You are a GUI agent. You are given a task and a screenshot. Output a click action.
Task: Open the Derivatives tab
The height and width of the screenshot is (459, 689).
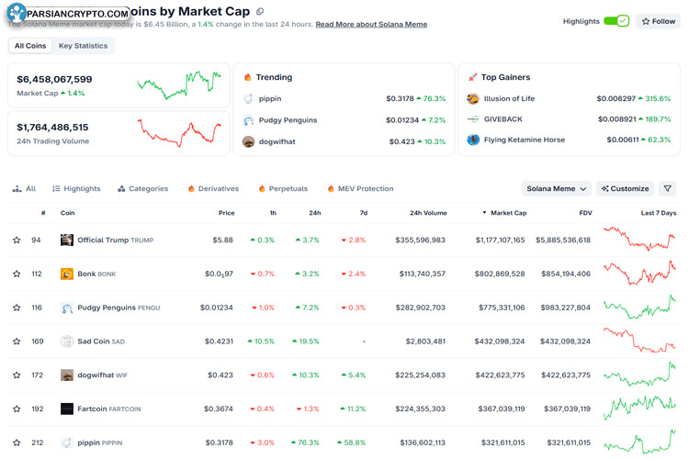(213, 188)
